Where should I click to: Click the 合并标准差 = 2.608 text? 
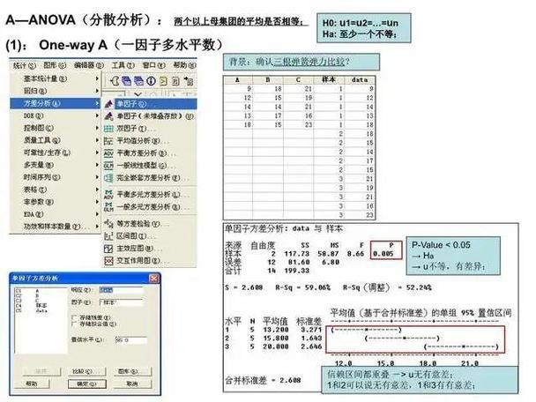[x=263, y=380]
